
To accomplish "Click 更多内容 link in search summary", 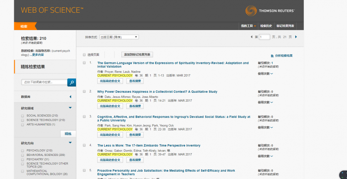I will [38, 55].
